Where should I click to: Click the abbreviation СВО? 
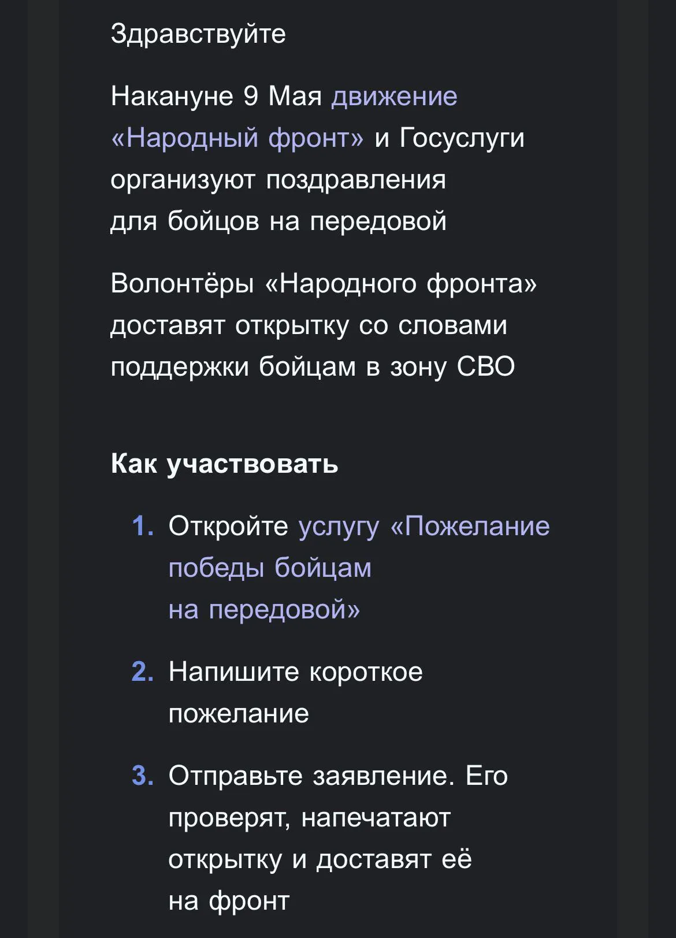pyautogui.click(x=486, y=366)
